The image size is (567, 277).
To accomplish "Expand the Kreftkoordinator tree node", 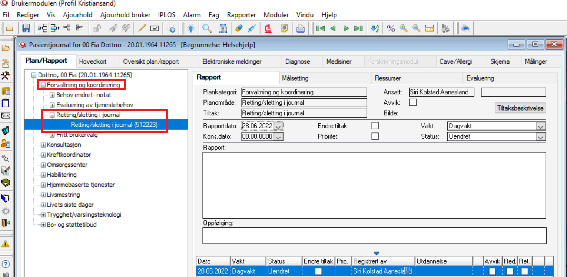I will pyautogui.click(x=43, y=155).
